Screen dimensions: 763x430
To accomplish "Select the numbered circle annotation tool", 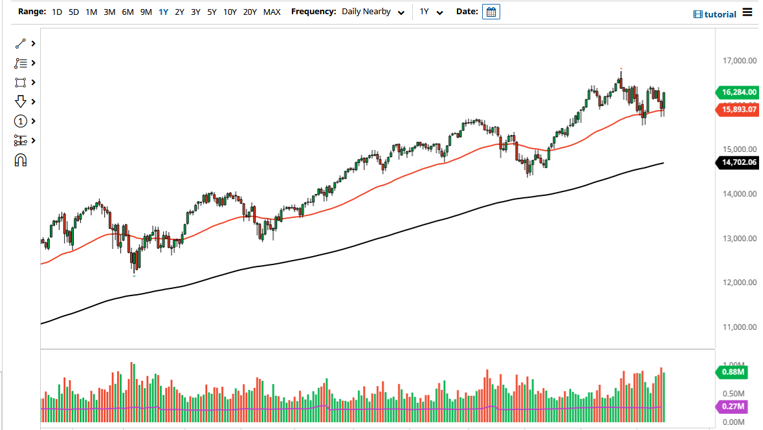I will (x=19, y=121).
